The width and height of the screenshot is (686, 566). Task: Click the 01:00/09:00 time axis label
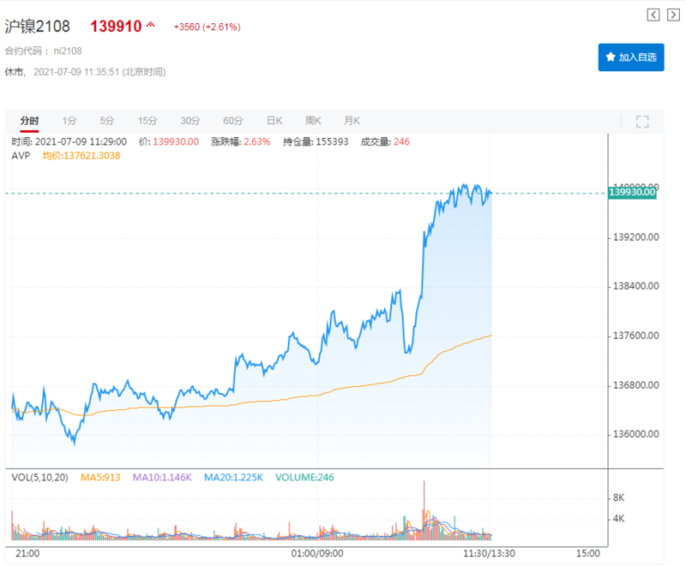pos(317,554)
